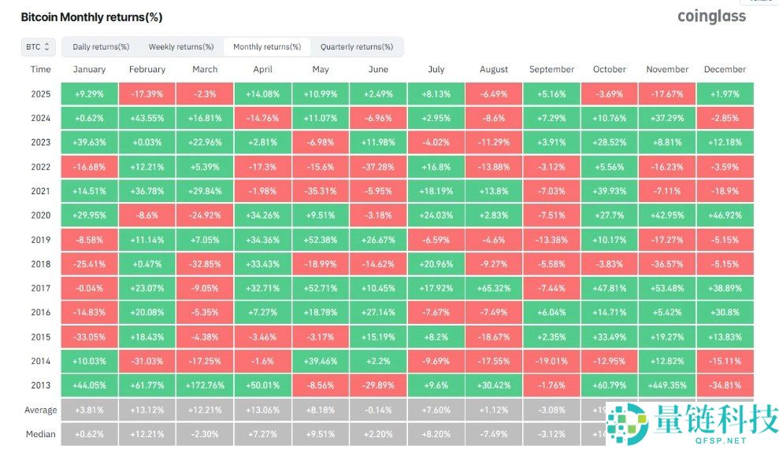Click the December column header

click(725, 69)
